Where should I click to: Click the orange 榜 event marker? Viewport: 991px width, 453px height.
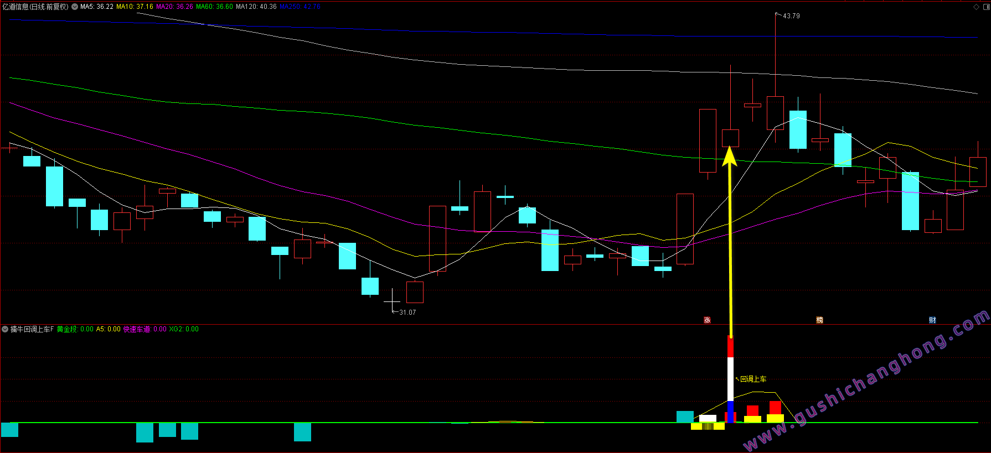pyautogui.click(x=820, y=320)
